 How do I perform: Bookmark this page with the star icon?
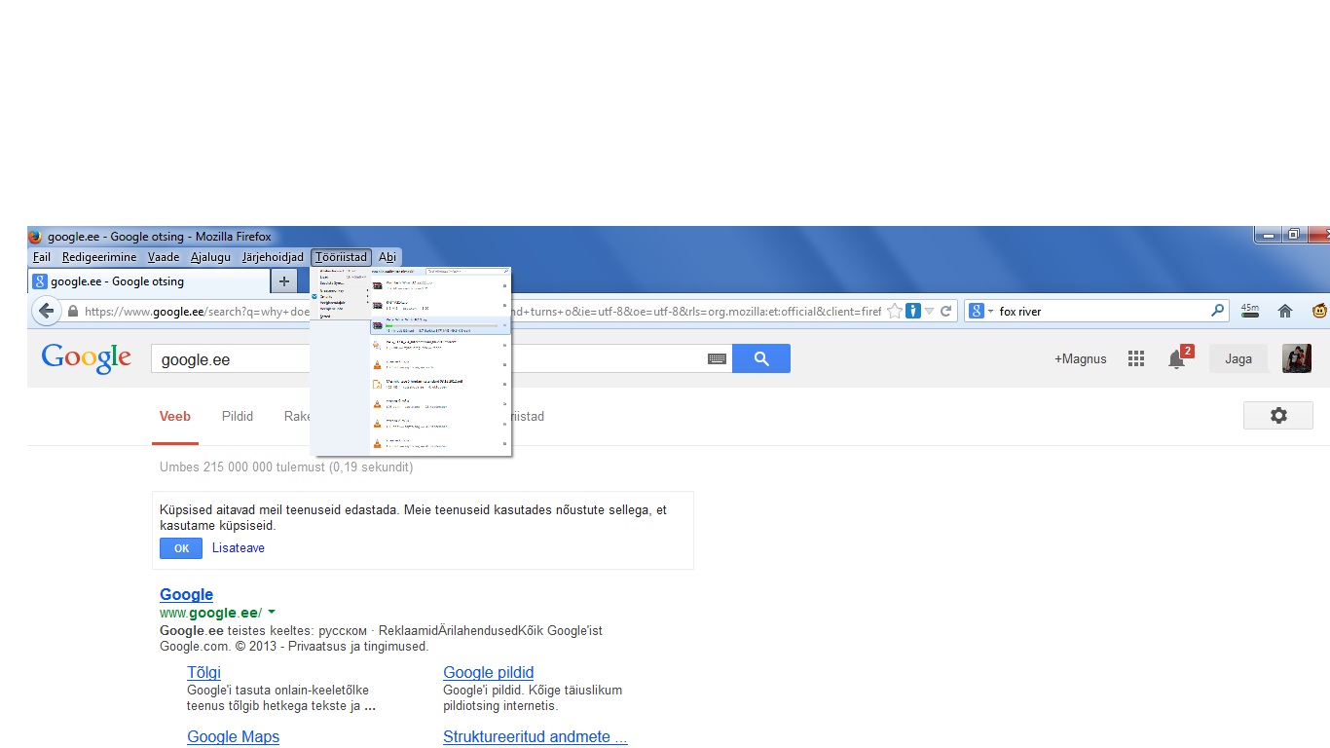[x=894, y=312]
